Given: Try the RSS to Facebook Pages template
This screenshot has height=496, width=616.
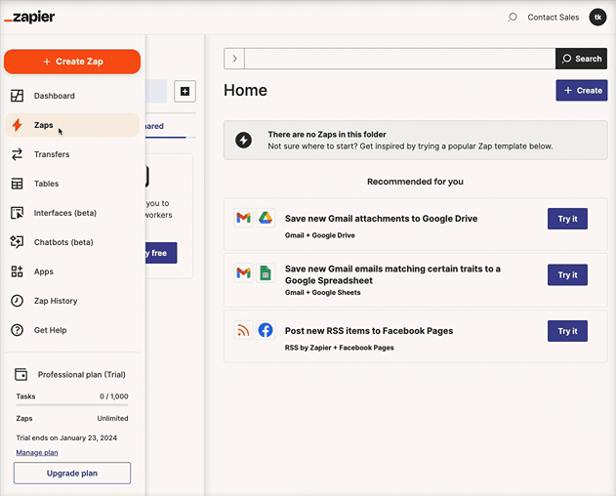Looking at the screenshot, I should pyautogui.click(x=567, y=331).
